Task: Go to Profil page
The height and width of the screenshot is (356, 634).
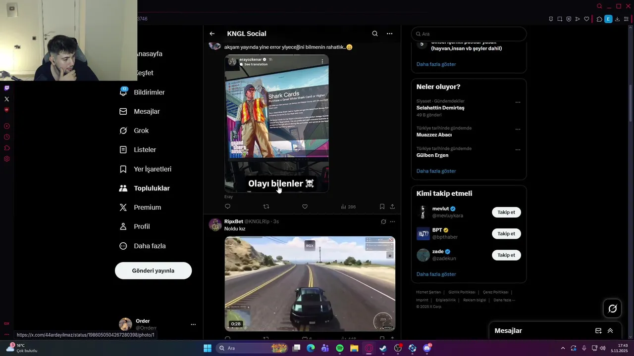Action: 135,226
